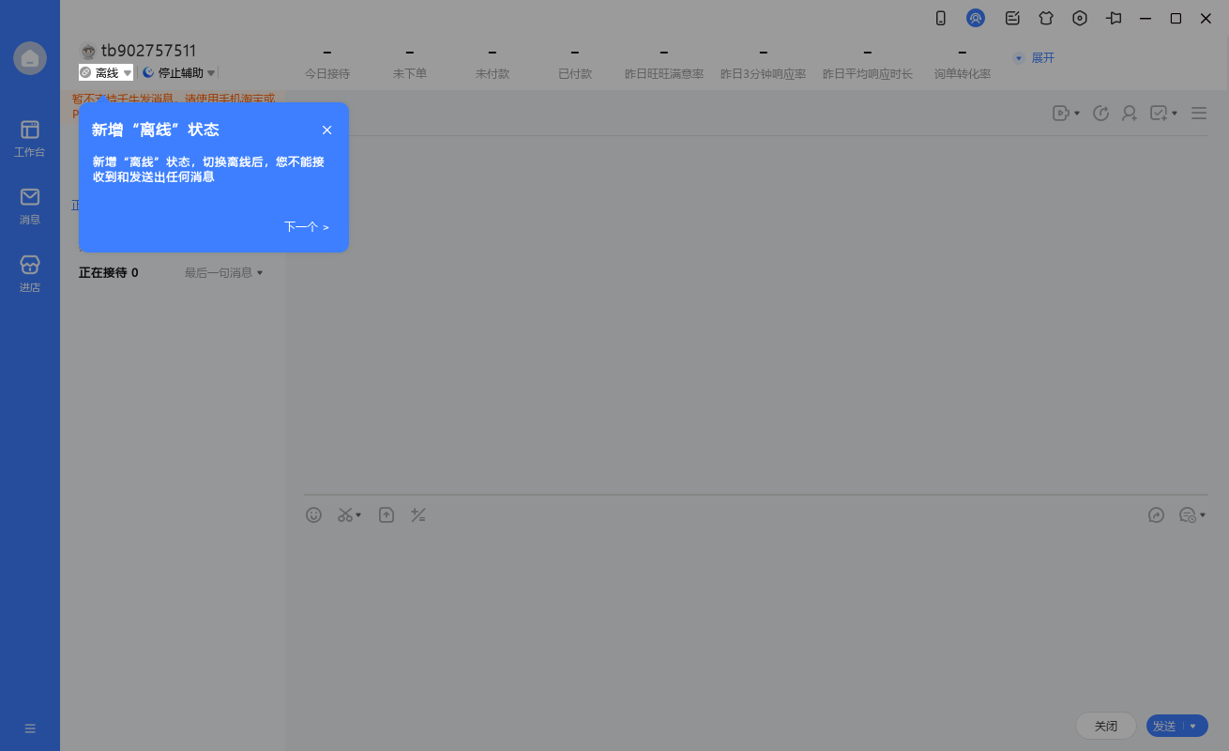Image resolution: width=1229 pixels, height=751 pixels.
Task: Click the 昨日3分钟响应率 statistic
Action: tap(764, 63)
